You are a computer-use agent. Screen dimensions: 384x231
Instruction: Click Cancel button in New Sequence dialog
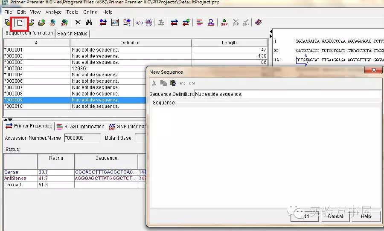335,217
